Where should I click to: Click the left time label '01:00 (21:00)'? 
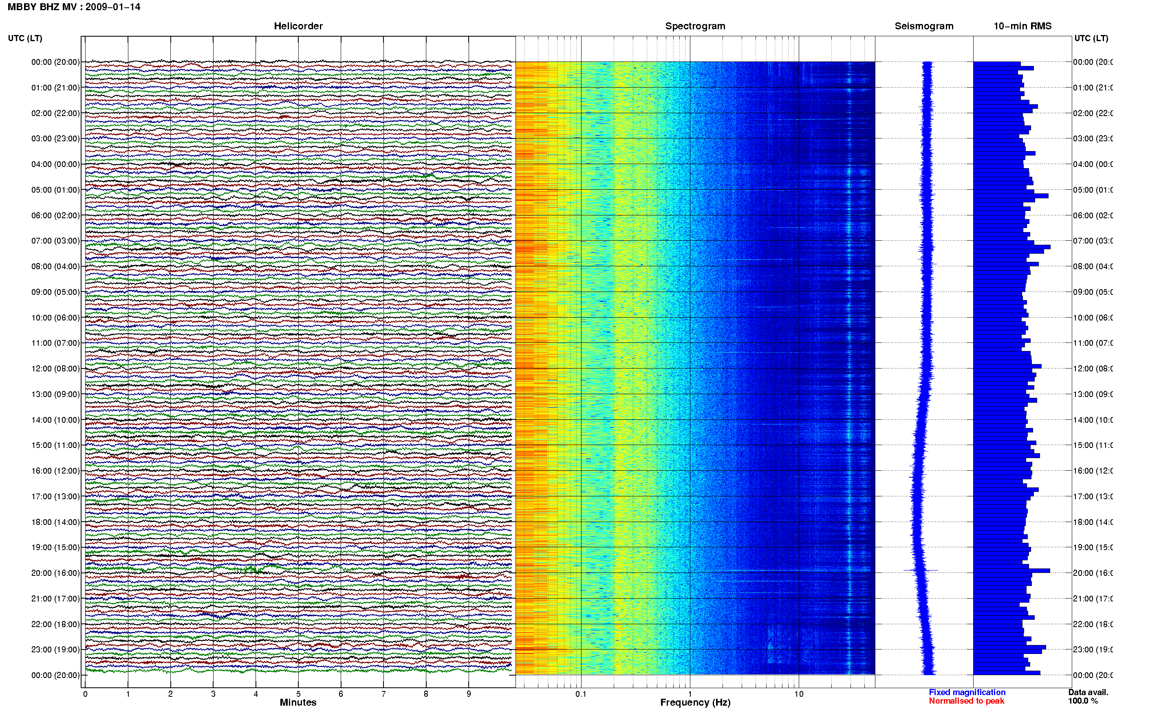point(55,88)
